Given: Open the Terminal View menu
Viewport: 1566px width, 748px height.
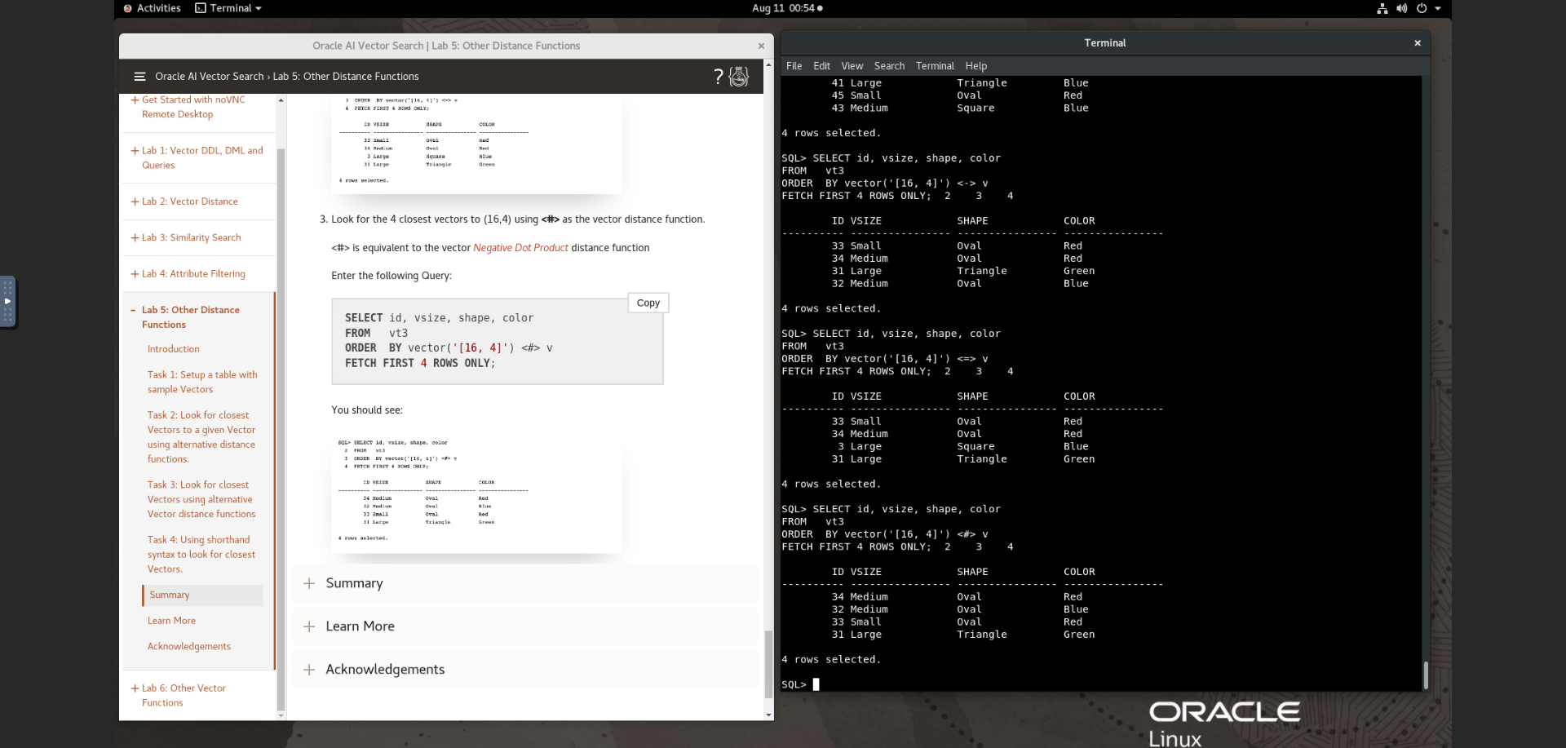Looking at the screenshot, I should coord(852,66).
